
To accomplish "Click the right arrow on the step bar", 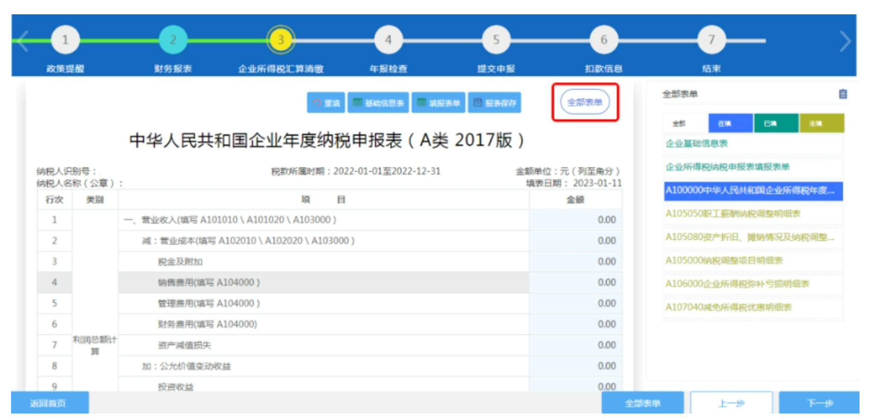I will click(844, 41).
